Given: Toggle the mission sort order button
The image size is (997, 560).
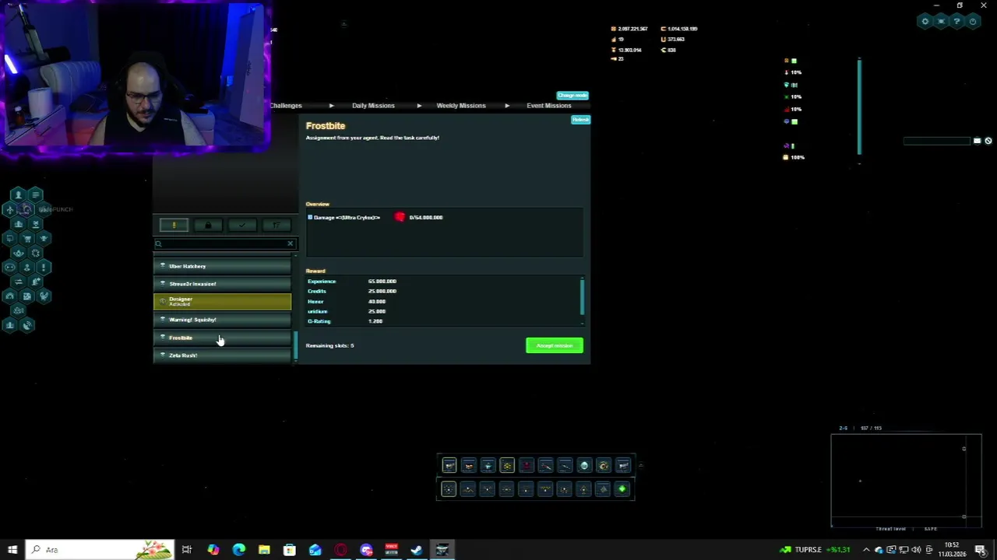Looking at the screenshot, I should click(x=277, y=226).
